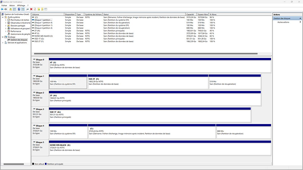Image resolution: width=303 pixels, height=170 pixels.
Task: Select the (C:) partition on Disque 4
Action: coord(152,131)
